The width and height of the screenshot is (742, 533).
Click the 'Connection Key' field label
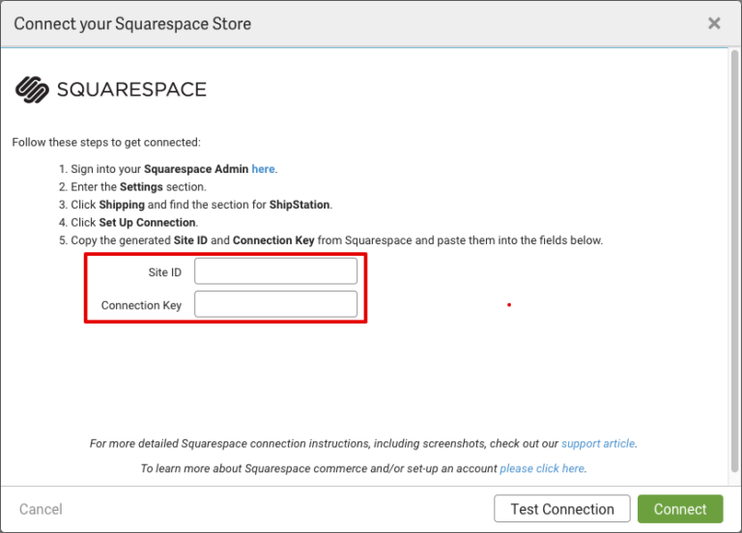[141, 305]
